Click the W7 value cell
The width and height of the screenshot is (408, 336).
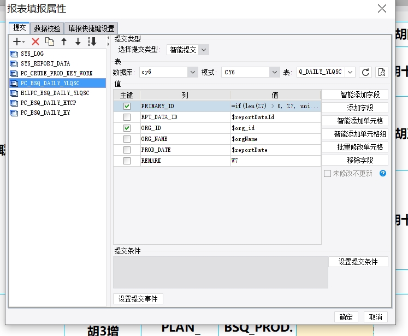(276, 161)
